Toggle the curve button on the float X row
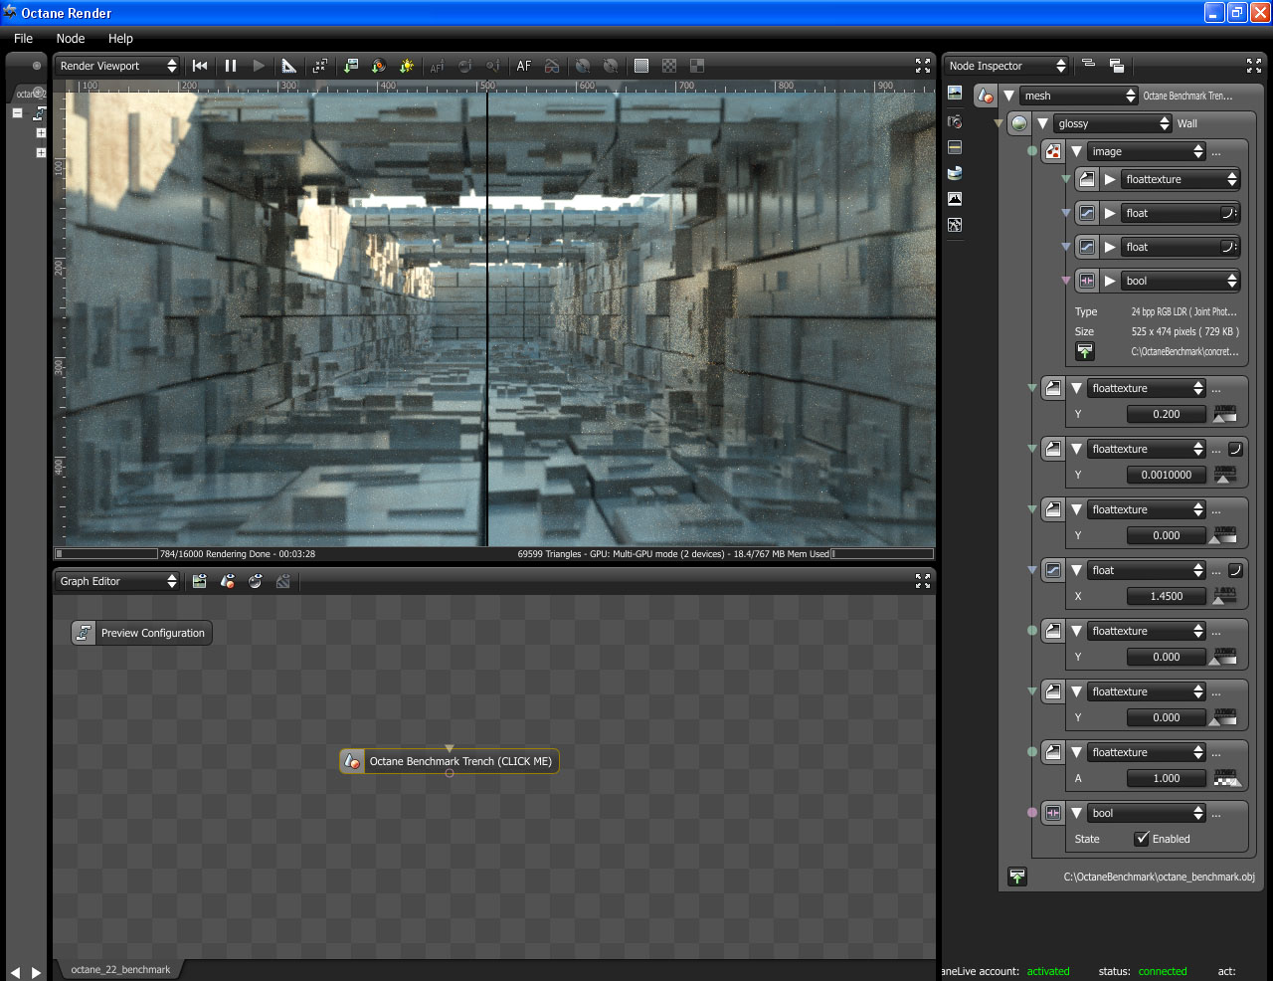The image size is (1273, 981). (1235, 570)
